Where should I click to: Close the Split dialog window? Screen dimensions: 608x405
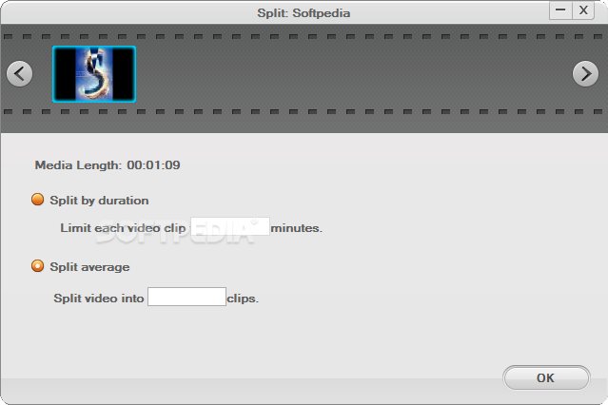(583, 10)
